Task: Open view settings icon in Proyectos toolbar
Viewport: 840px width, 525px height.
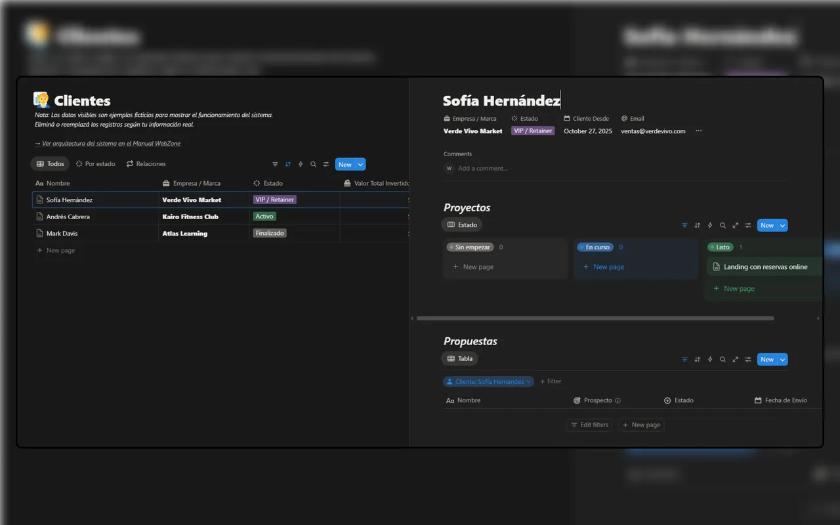Action: (x=748, y=225)
